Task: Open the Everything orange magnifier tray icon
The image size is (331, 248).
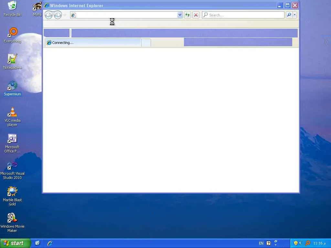Action: (x=308, y=243)
